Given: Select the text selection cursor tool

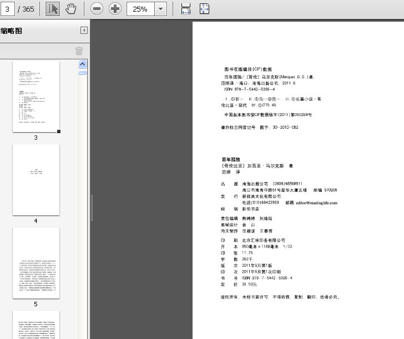Looking at the screenshot, I should point(53,9).
